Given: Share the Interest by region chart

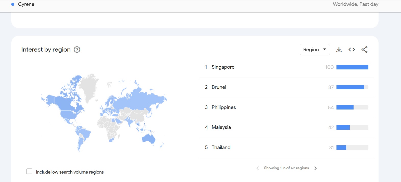Looking at the screenshot, I should pyautogui.click(x=365, y=50).
